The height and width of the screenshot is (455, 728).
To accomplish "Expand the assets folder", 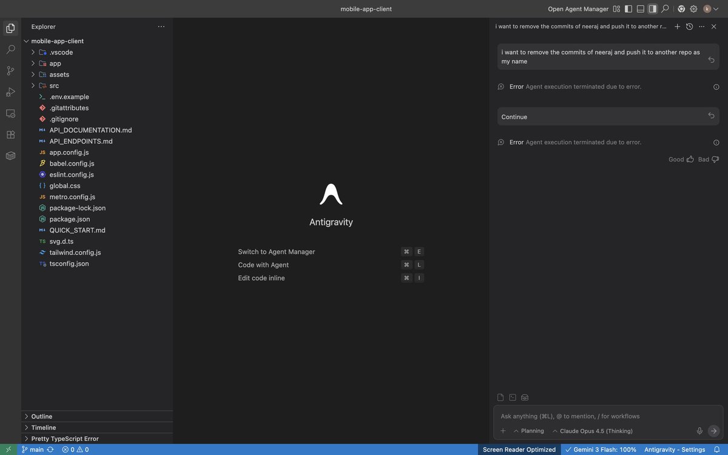I will 97,75.
